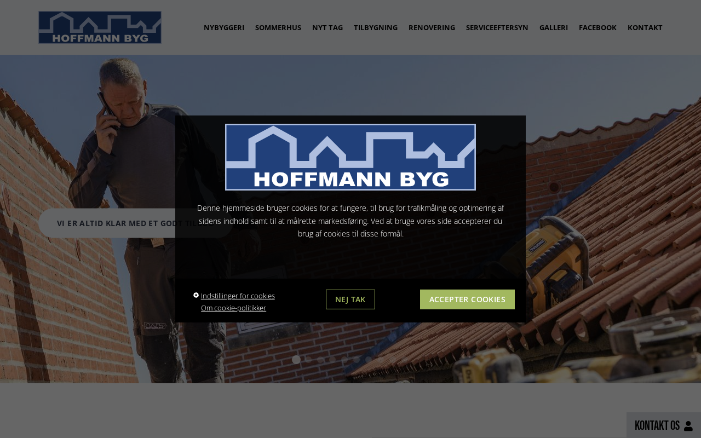
Task: Open Serviceeftersyn from the navigation
Action: tap(497, 27)
